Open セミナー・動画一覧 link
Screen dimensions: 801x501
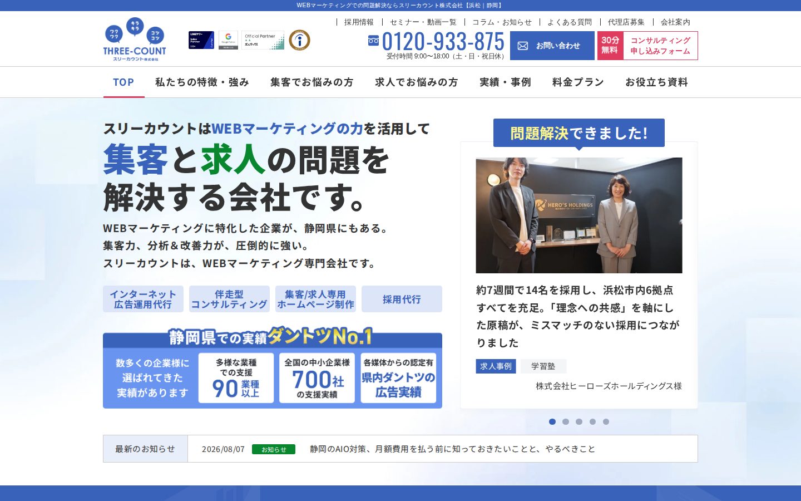(423, 22)
